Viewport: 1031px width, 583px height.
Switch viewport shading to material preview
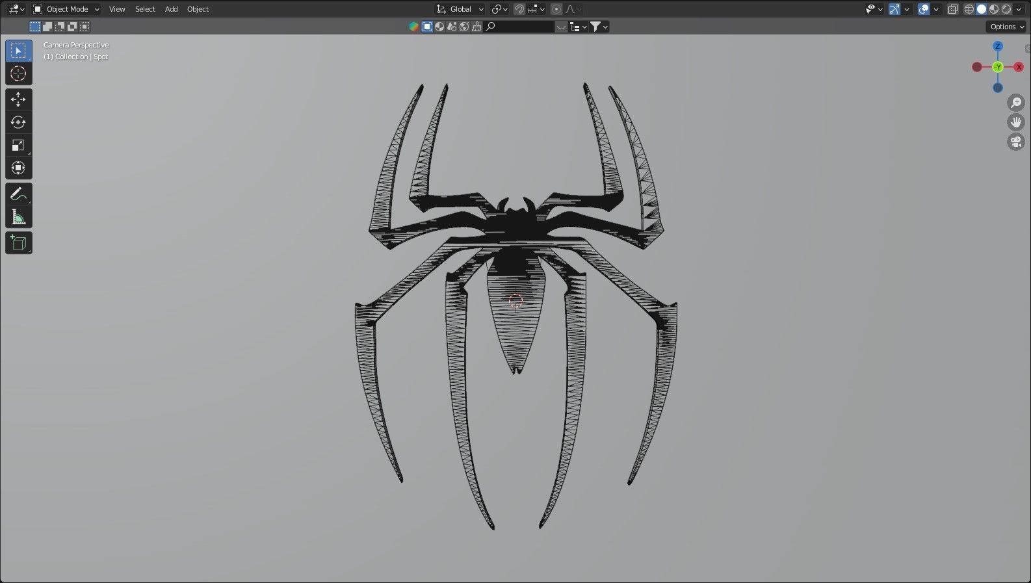point(994,9)
